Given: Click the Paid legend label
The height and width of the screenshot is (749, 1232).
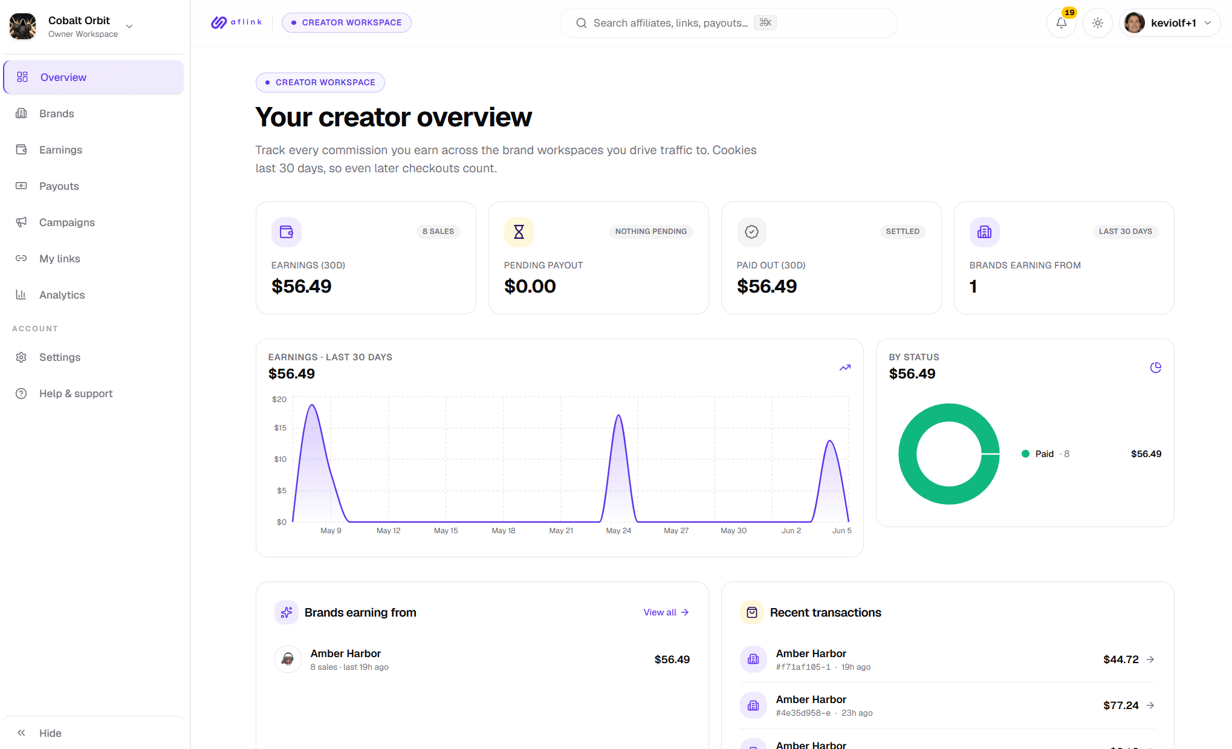Looking at the screenshot, I should (x=1045, y=454).
